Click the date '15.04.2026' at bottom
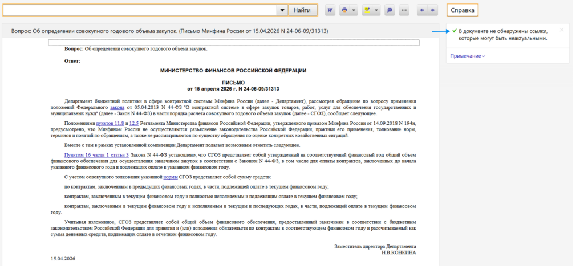 tap(63, 259)
